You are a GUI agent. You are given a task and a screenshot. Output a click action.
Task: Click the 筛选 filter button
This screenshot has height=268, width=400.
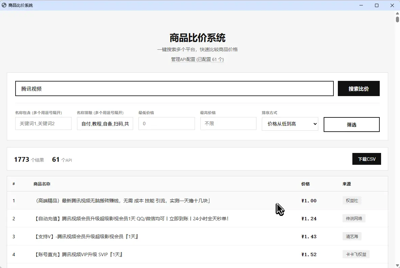click(x=351, y=124)
